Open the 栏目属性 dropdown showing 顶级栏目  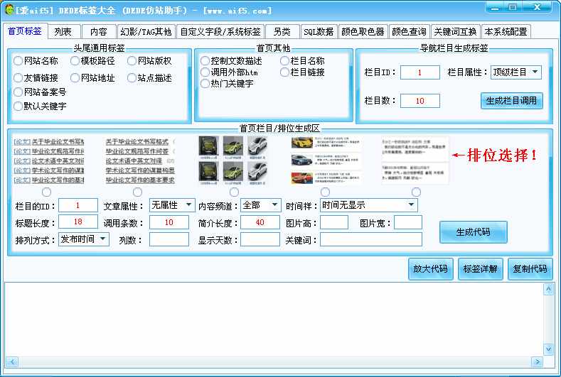(x=516, y=72)
